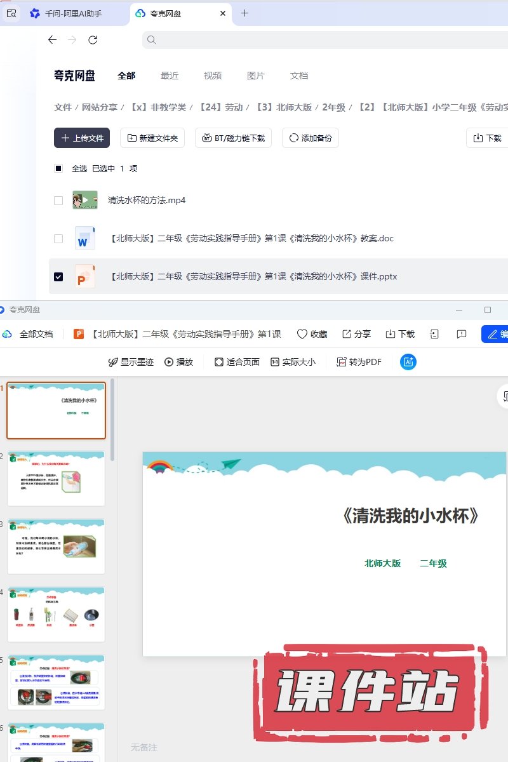Select slide 3 thumbnail in the panel
This screenshot has height=762, width=508.
coord(57,547)
